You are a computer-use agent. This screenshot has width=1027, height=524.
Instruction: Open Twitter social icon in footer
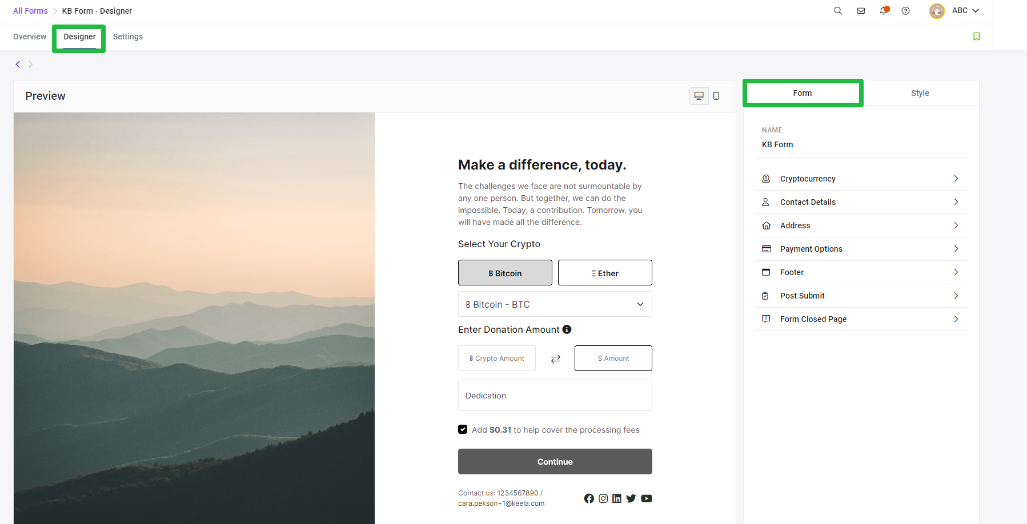coord(631,498)
